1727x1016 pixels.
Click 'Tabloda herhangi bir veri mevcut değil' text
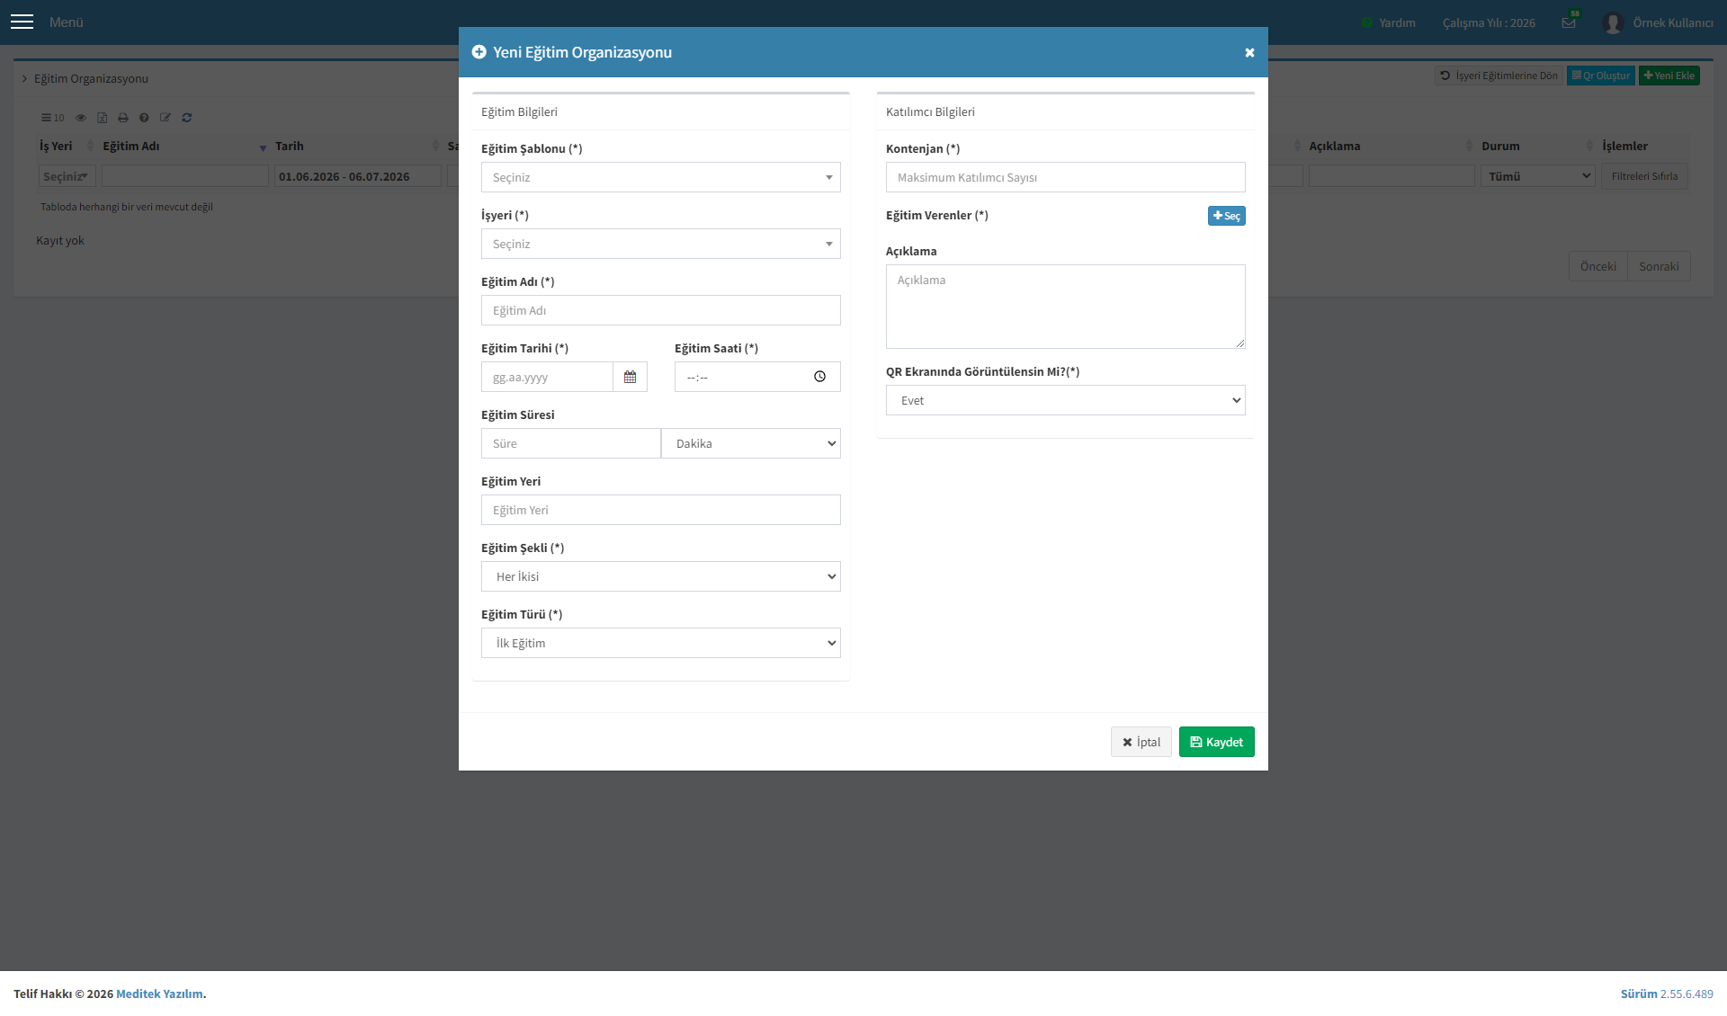127,207
